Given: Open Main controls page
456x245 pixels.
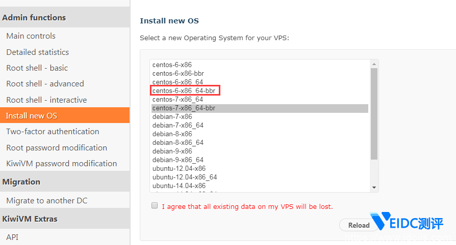Looking at the screenshot, I should click(x=31, y=36).
